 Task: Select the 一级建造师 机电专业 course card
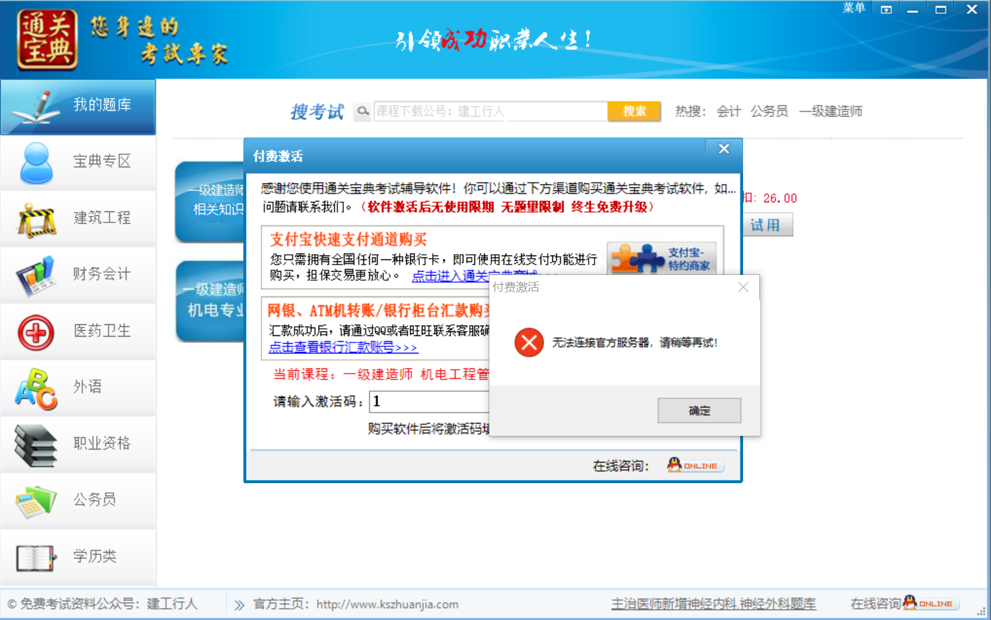(x=210, y=301)
